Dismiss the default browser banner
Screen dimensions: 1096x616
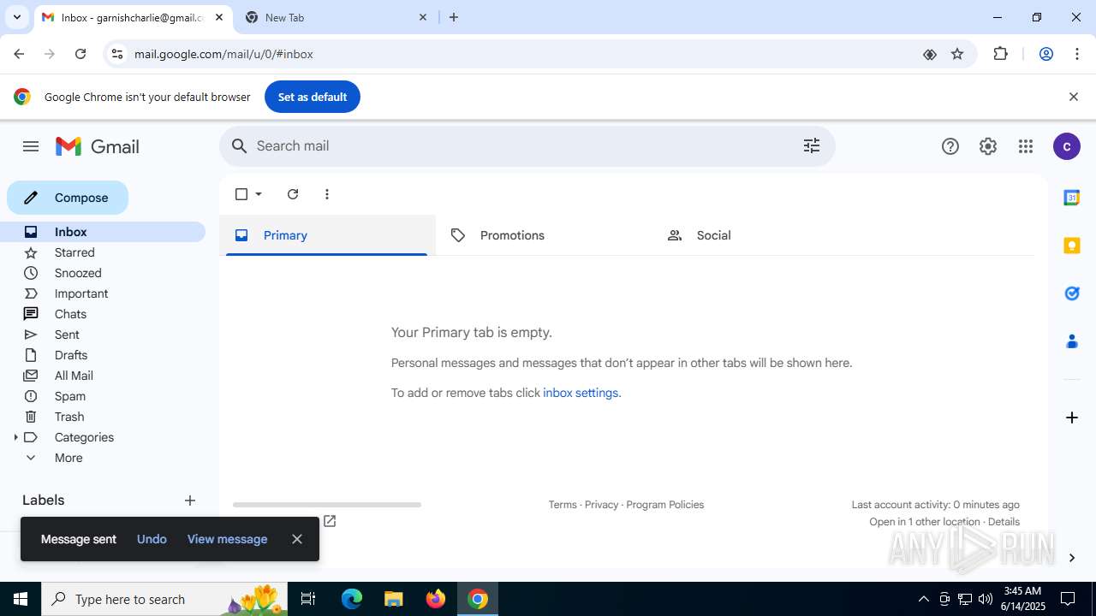click(1073, 97)
